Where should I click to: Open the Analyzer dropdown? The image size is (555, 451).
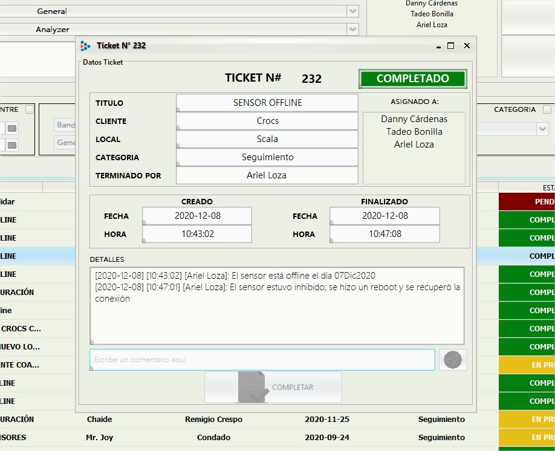pos(352,29)
